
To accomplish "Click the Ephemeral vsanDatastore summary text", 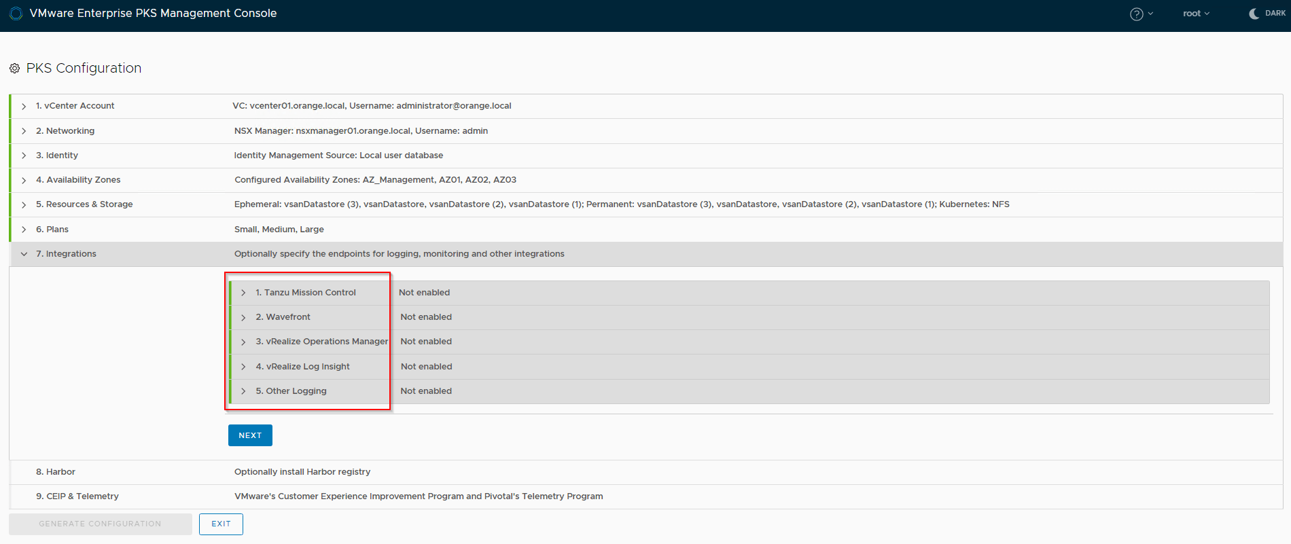I will click(x=622, y=204).
